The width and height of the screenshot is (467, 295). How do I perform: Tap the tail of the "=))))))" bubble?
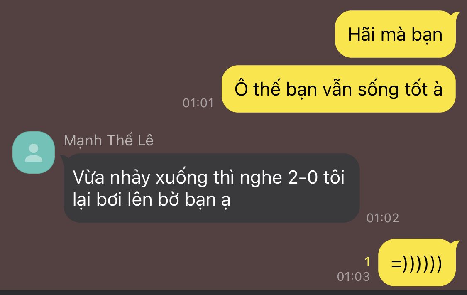pos(455,243)
